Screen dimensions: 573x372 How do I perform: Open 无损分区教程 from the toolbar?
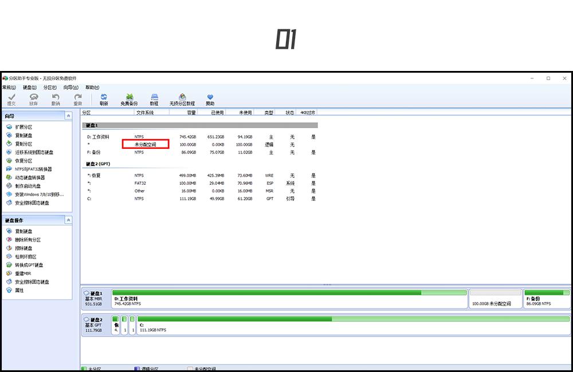coord(182,100)
